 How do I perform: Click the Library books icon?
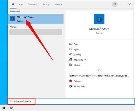coord(71,65)
